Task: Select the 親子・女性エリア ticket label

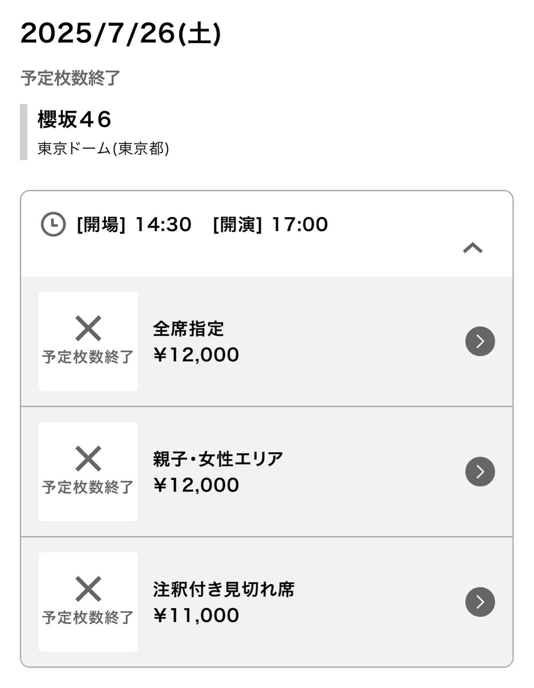Action: pyautogui.click(x=218, y=459)
